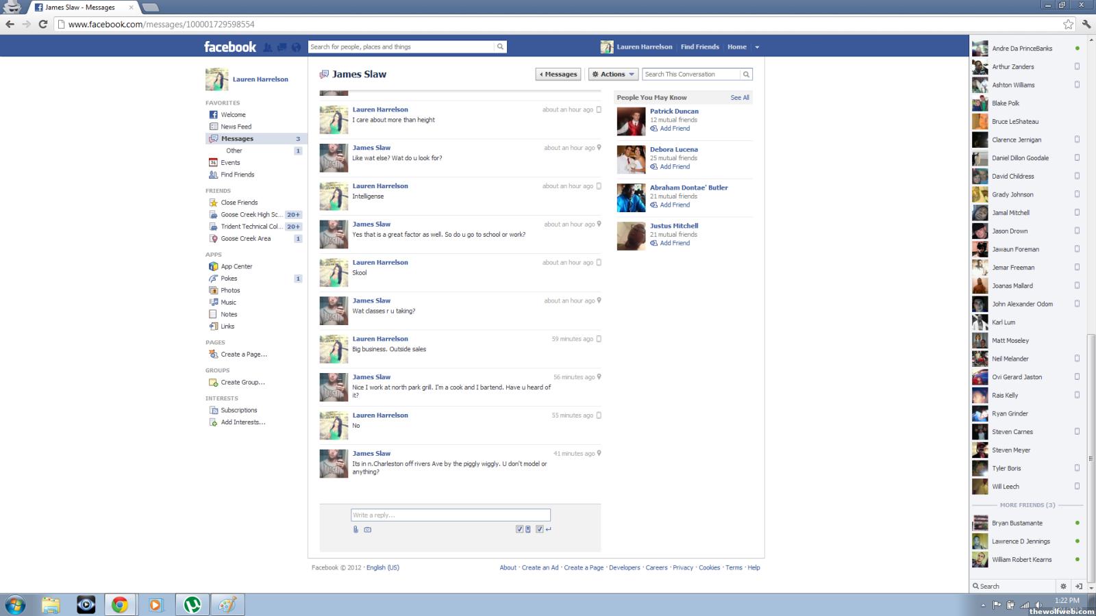Bookmark page with the star icon

pyautogui.click(x=1068, y=24)
